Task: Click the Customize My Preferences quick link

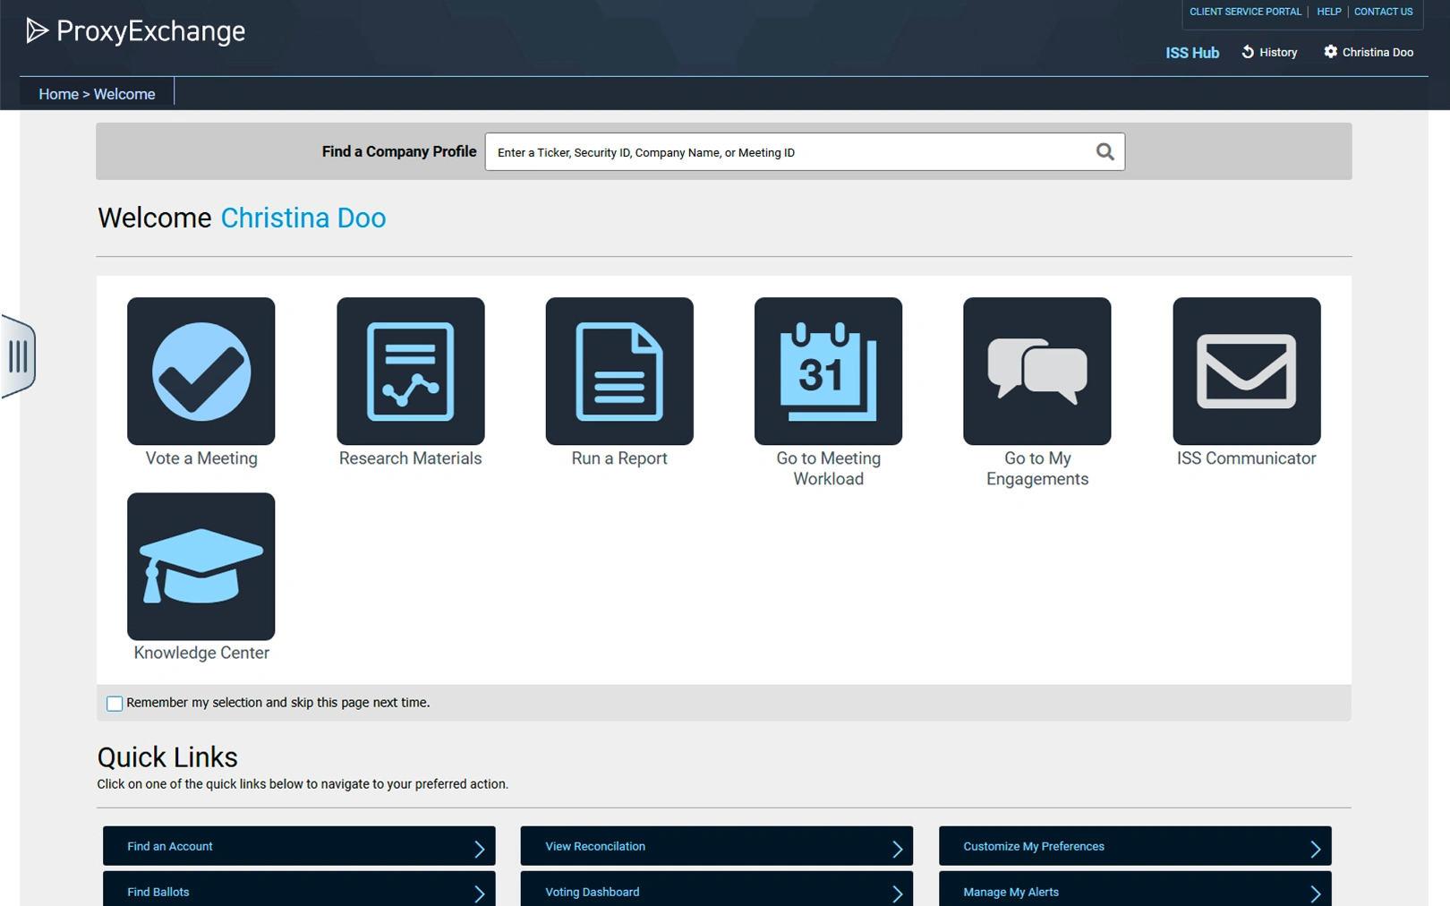Action: [x=1135, y=846]
